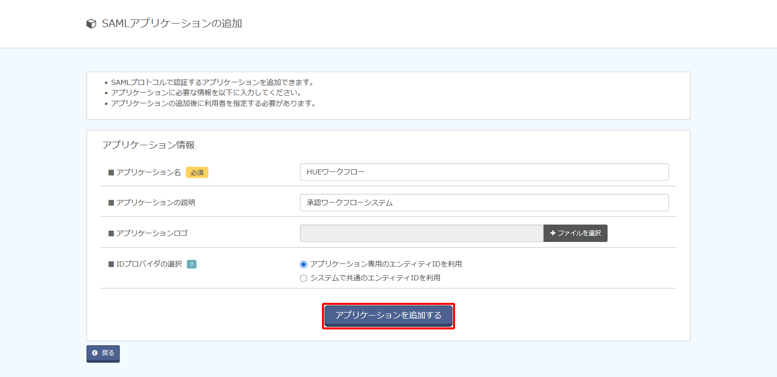Select radio アプリケーション専用のエンティティIDを利用

[x=304, y=264]
